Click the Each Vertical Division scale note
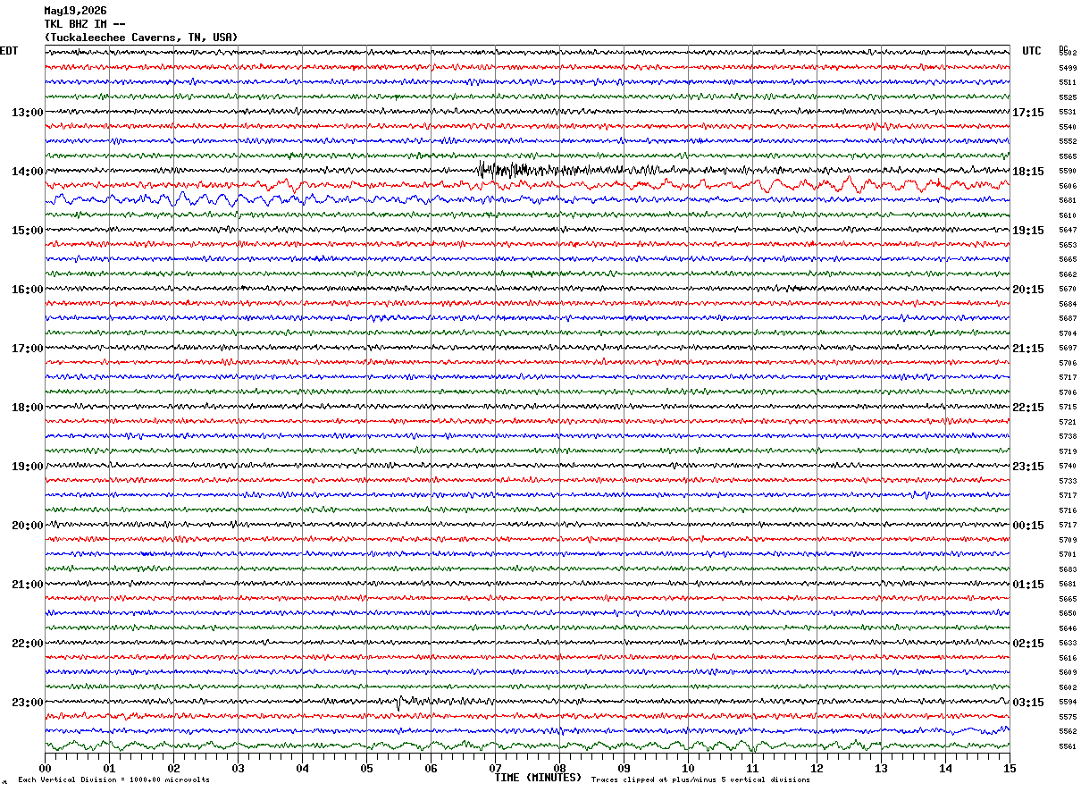This screenshot has width=1081, height=792. coord(113,779)
